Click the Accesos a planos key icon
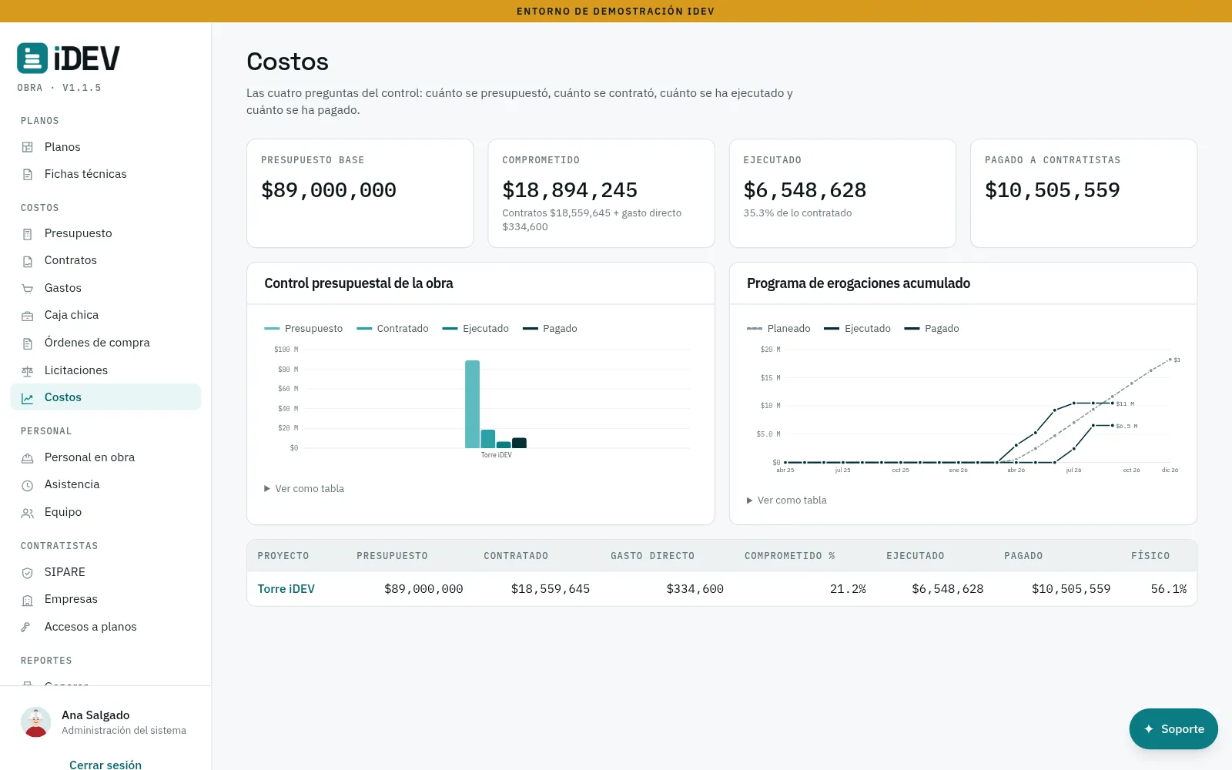 click(x=28, y=628)
